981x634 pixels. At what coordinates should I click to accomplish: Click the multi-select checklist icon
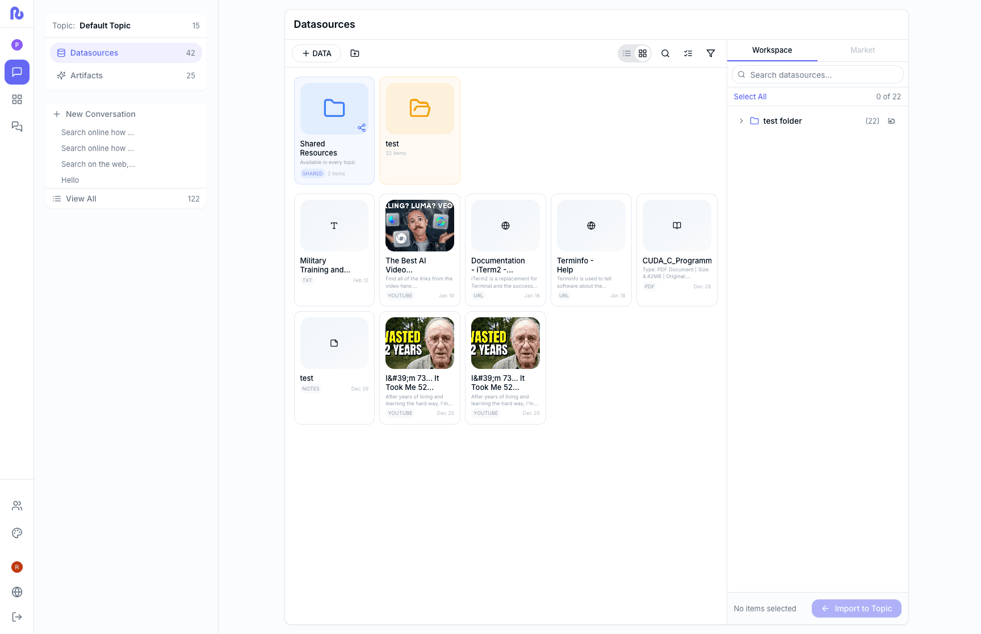(688, 53)
